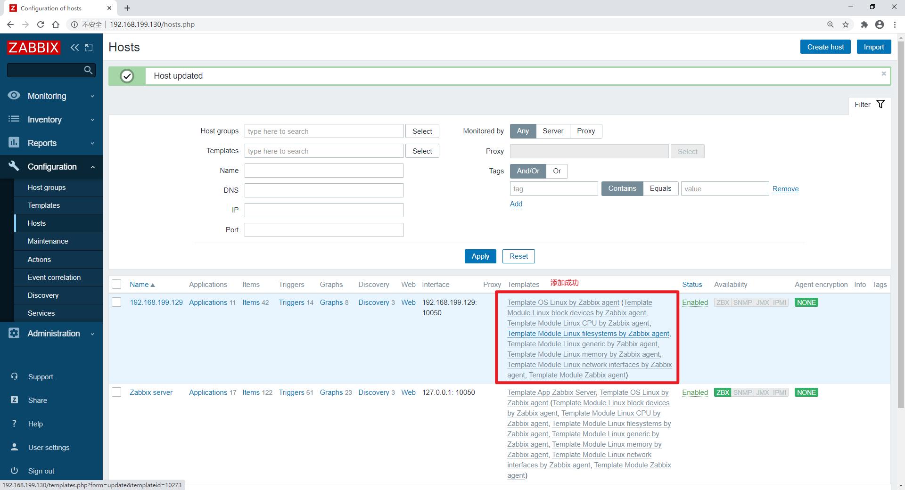Click the Sign out power icon
Image resolution: width=905 pixels, height=490 pixels.
(x=14, y=471)
